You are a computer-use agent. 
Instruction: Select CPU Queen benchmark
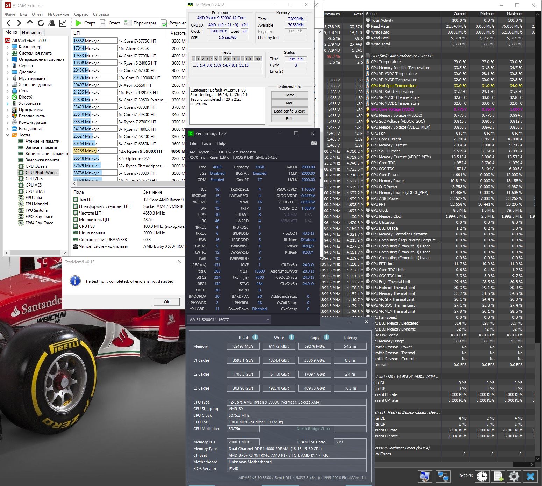pyautogui.click(x=36, y=166)
